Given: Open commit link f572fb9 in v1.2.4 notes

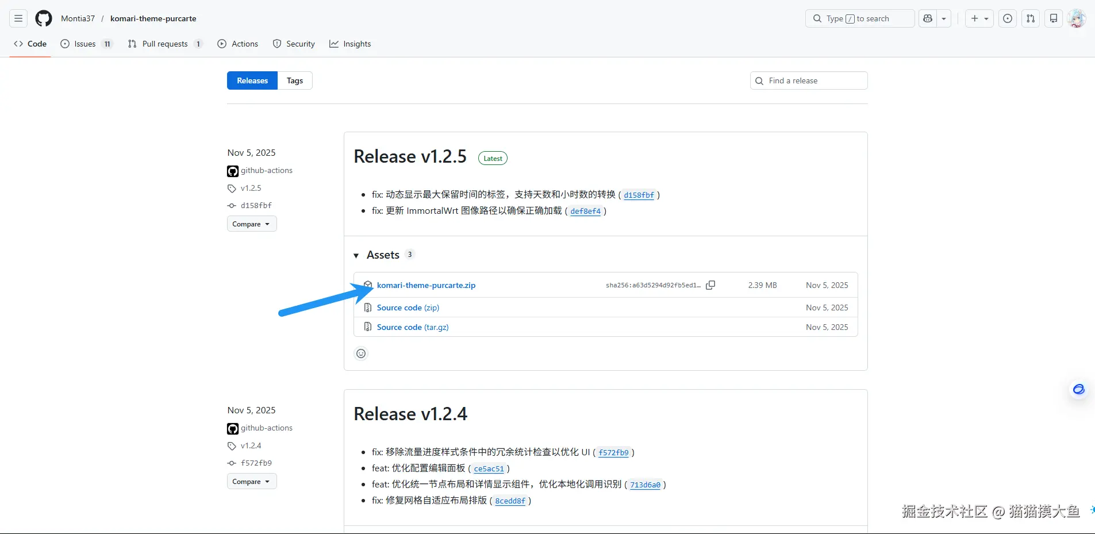Looking at the screenshot, I should [614, 452].
